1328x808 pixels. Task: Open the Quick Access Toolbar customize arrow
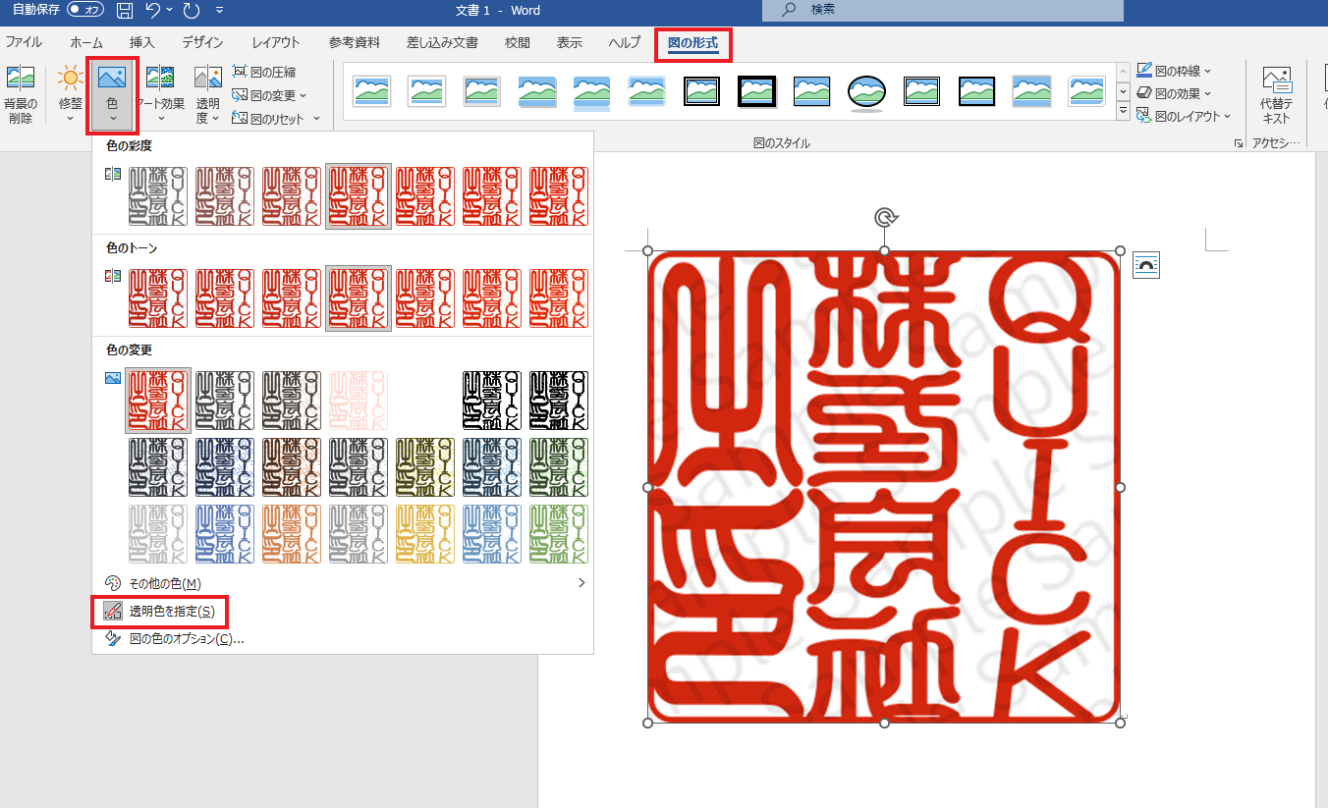(218, 11)
